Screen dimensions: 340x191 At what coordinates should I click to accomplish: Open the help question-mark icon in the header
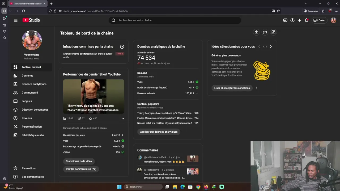pos(292,20)
